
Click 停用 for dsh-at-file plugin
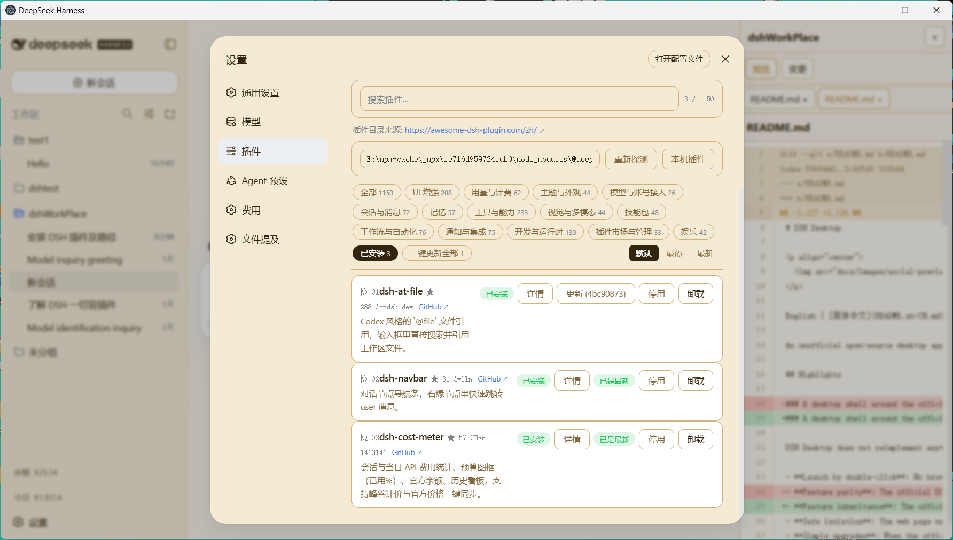pyautogui.click(x=657, y=294)
